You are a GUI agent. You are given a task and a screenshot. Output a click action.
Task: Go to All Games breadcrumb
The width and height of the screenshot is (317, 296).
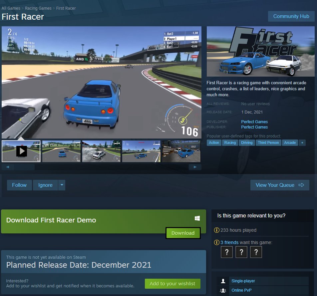click(11, 8)
